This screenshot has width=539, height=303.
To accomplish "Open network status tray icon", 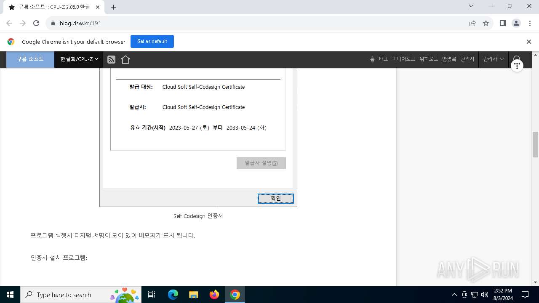I will pyautogui.click(x=475, y=295).
